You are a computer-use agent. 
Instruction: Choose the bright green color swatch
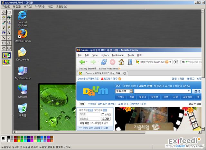tap(22, 141)
